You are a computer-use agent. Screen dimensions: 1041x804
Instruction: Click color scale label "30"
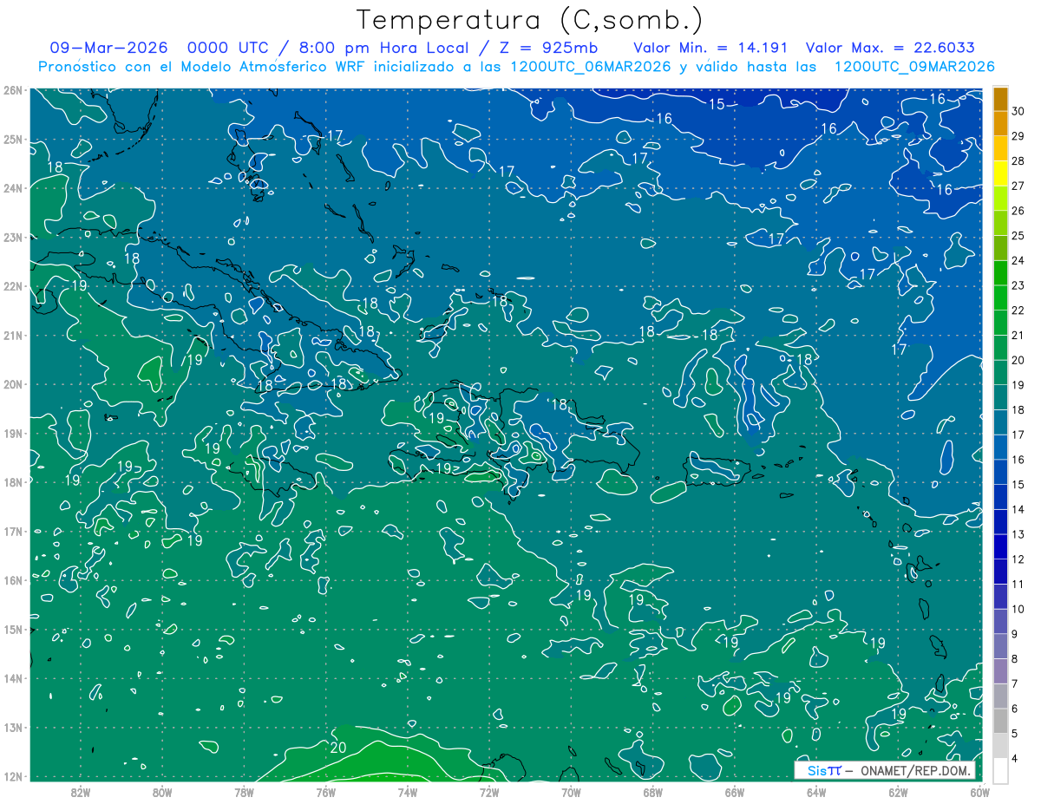[x=1018, y=110]
